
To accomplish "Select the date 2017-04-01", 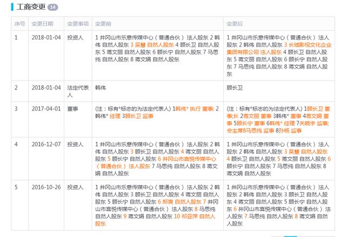I will point(46,109).
